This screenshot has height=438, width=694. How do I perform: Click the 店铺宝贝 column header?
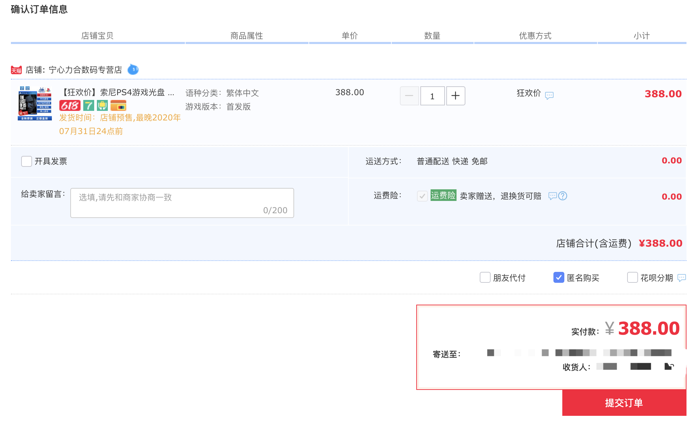point(97,36)
